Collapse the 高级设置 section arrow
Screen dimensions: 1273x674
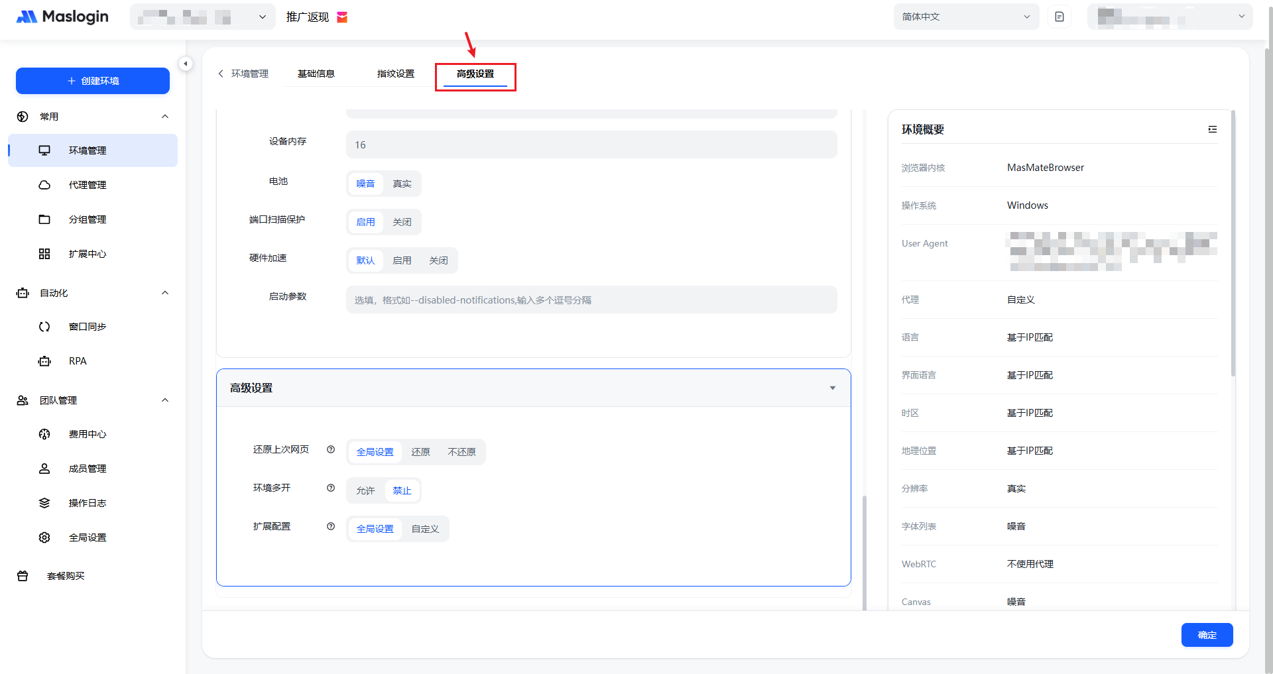tap(833, 388)
